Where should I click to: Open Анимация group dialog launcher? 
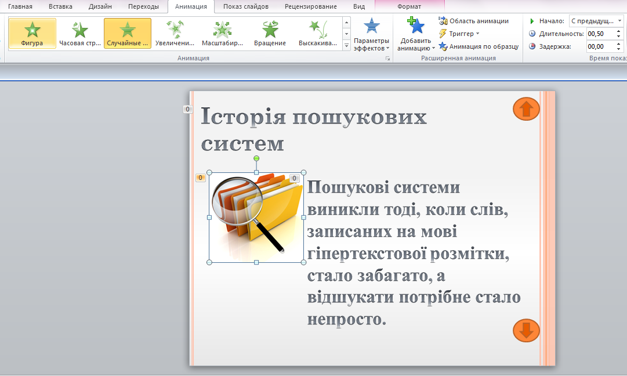(387, 59)
